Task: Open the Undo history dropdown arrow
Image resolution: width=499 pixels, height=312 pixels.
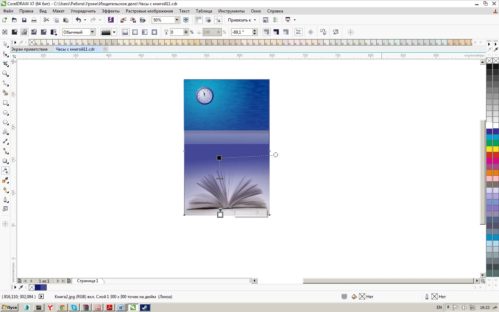Action: point(85,20)
